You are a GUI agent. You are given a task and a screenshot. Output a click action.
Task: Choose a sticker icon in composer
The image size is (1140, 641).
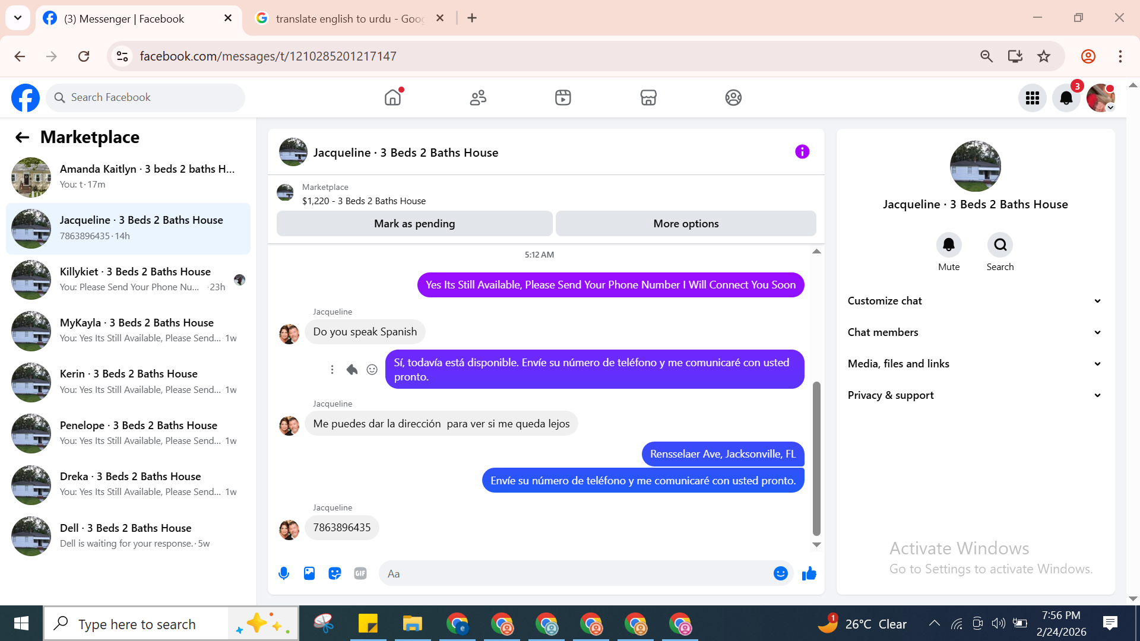pos(335,573)
